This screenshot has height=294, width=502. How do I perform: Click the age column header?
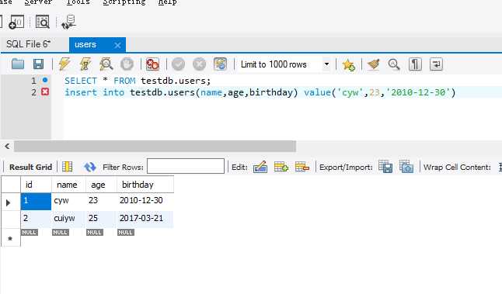tap(101, 185)
